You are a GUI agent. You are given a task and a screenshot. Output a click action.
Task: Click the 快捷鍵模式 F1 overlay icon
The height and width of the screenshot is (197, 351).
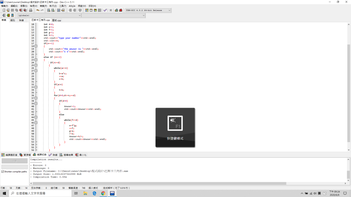pyautogui.click(x=175, y=123)
